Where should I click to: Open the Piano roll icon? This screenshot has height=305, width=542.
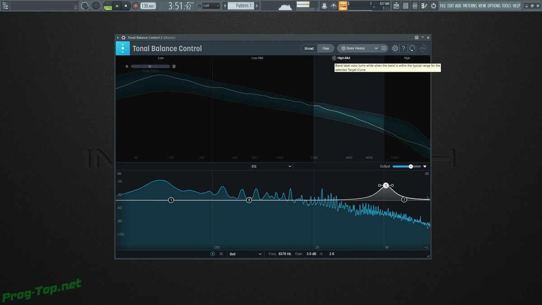(424, 6)
